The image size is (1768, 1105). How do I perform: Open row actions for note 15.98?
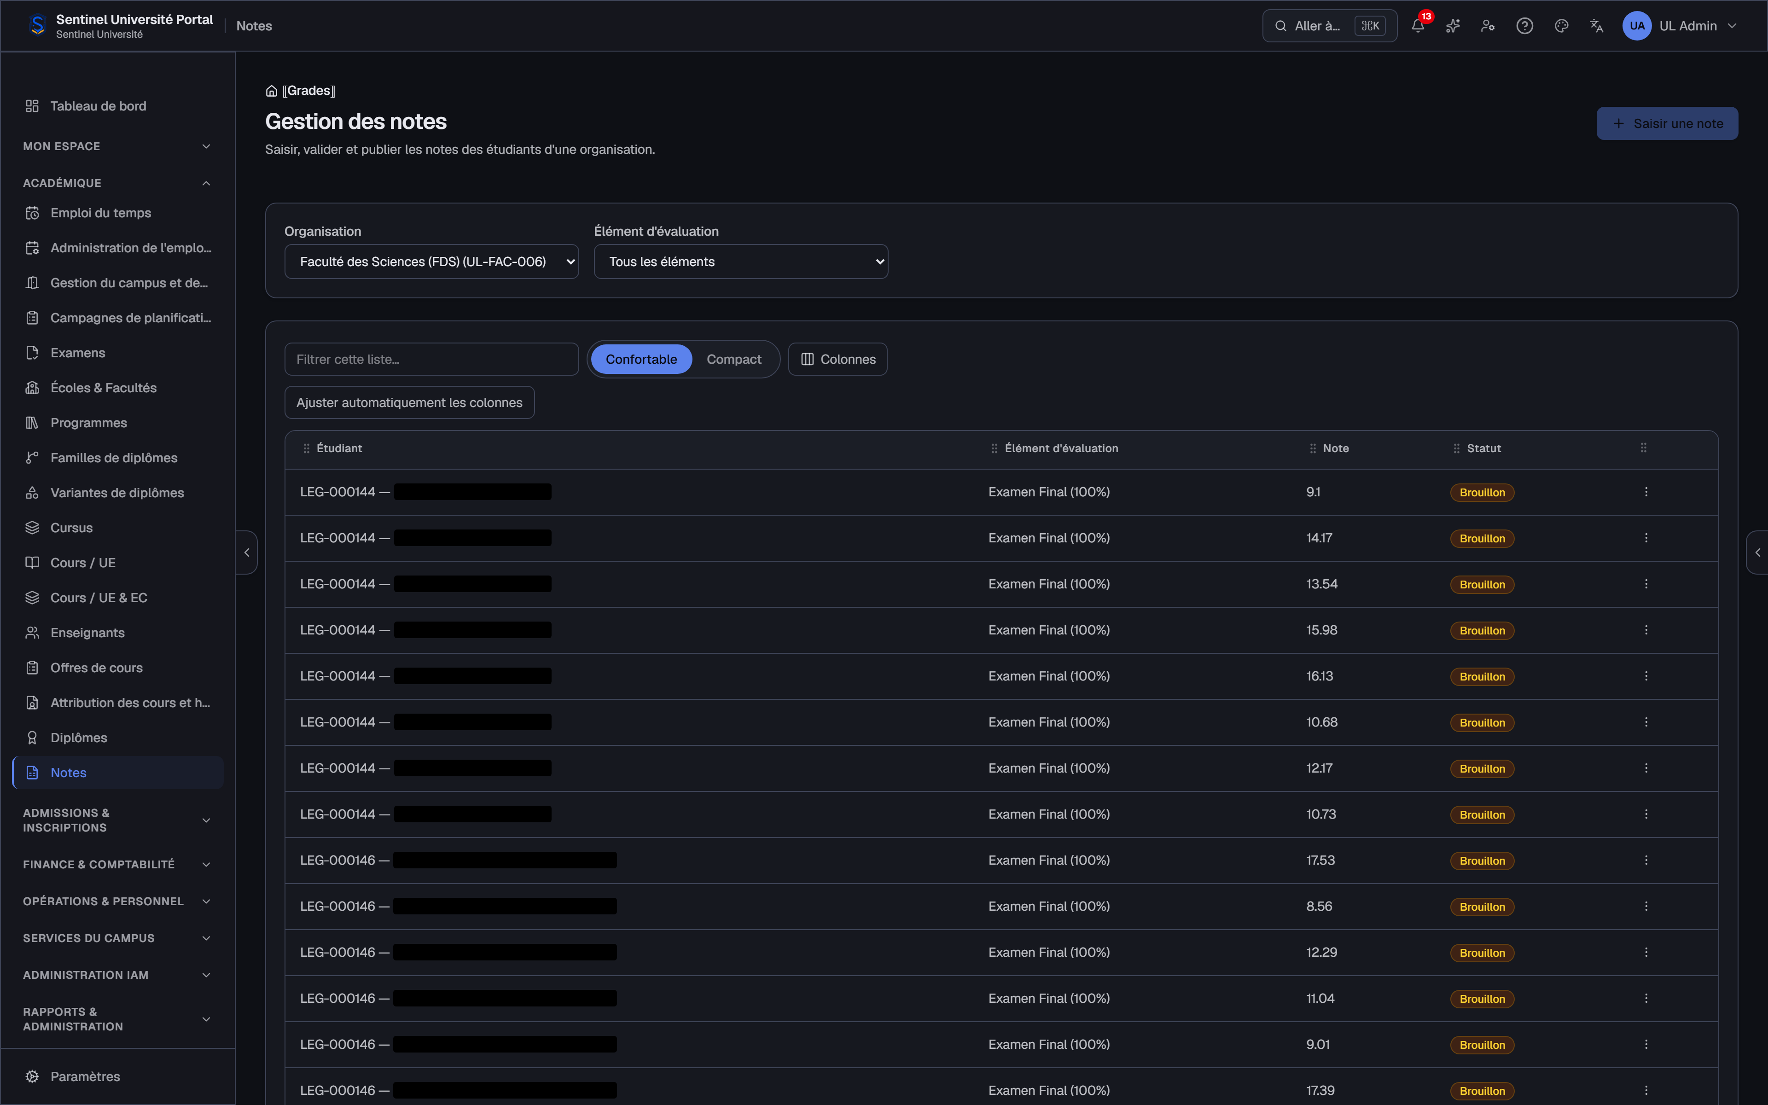1646,630
